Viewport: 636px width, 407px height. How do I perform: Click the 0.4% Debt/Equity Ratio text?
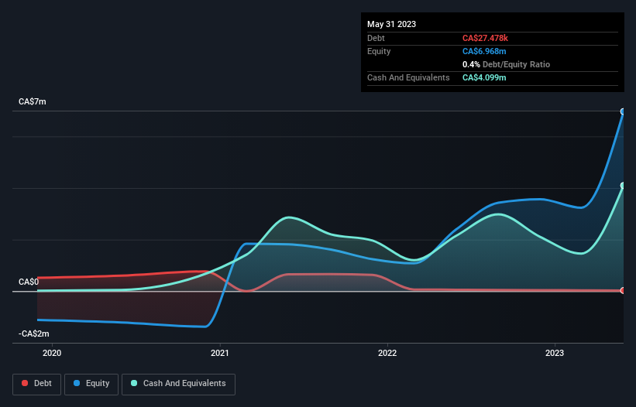click(506, 64)
